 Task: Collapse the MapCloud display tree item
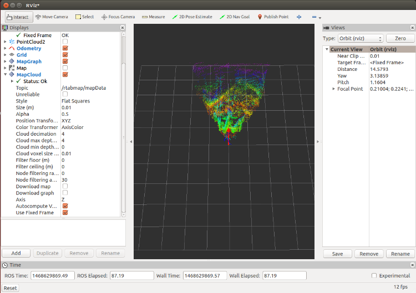6,75
